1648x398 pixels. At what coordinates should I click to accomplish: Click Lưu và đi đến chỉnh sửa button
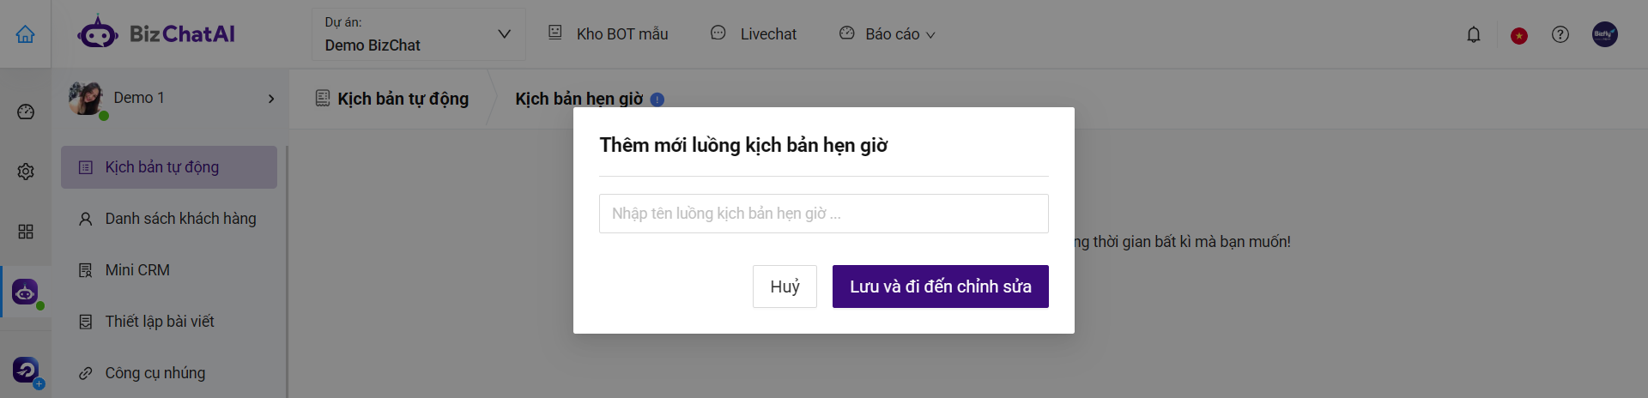coord(941,286)
